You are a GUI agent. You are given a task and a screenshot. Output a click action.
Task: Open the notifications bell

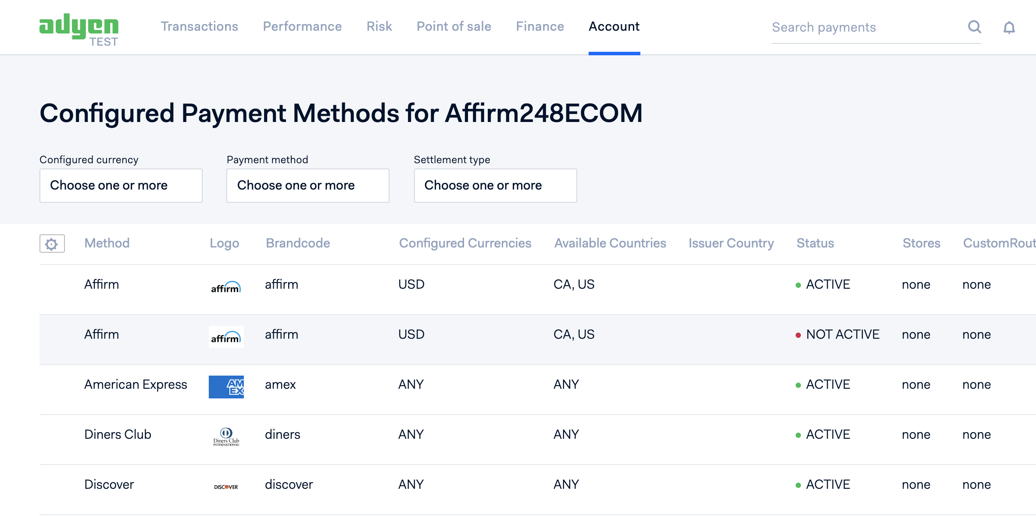tap(1009, 28)
